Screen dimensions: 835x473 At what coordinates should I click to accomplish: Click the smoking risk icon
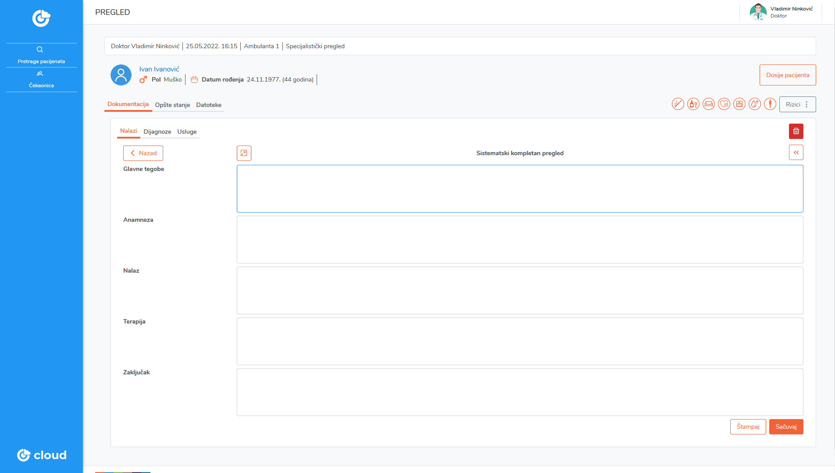pos(678,104)
